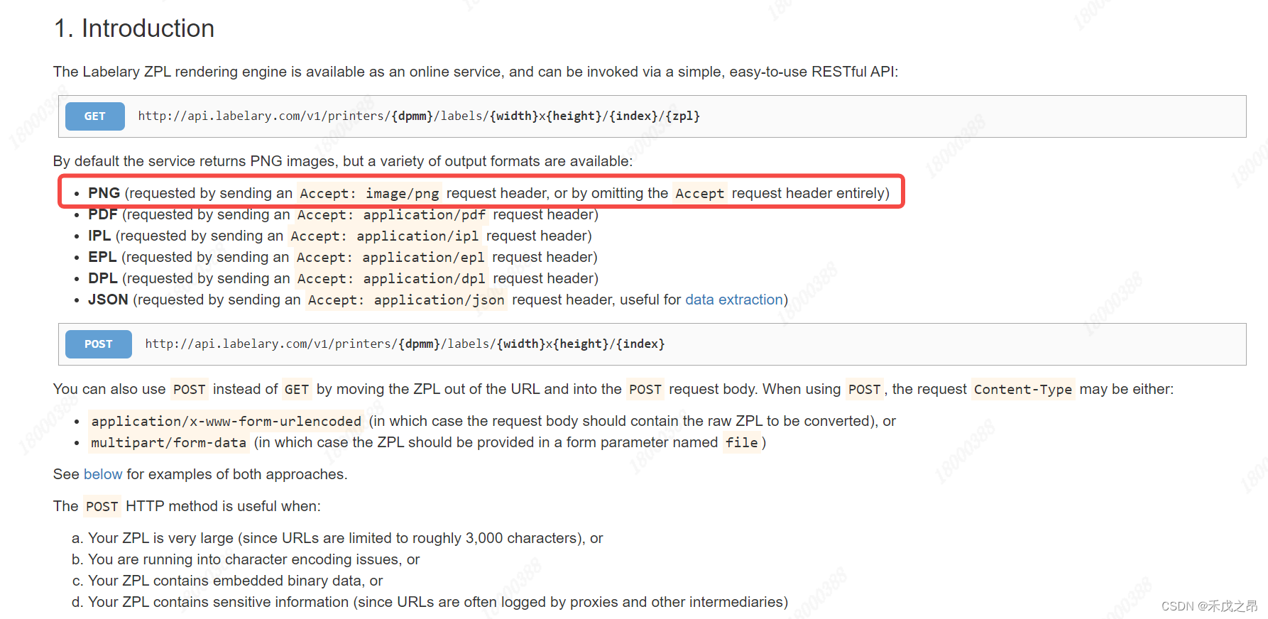Click 'character encoding issues' list item
Screen dimensions: 1268x619
point(253,559)
